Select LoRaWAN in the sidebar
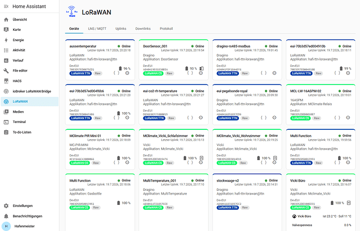Viewport: 360px width, 231px height. pyautogui.click(x=29, y=101)
